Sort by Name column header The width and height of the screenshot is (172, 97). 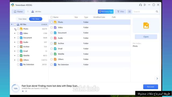(56, 17)
